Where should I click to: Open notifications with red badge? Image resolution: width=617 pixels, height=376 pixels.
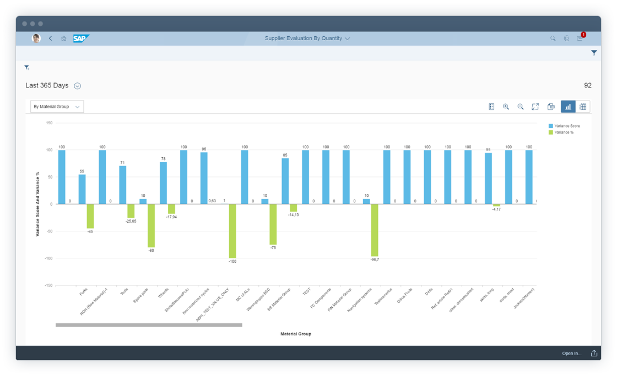point(581,38)
